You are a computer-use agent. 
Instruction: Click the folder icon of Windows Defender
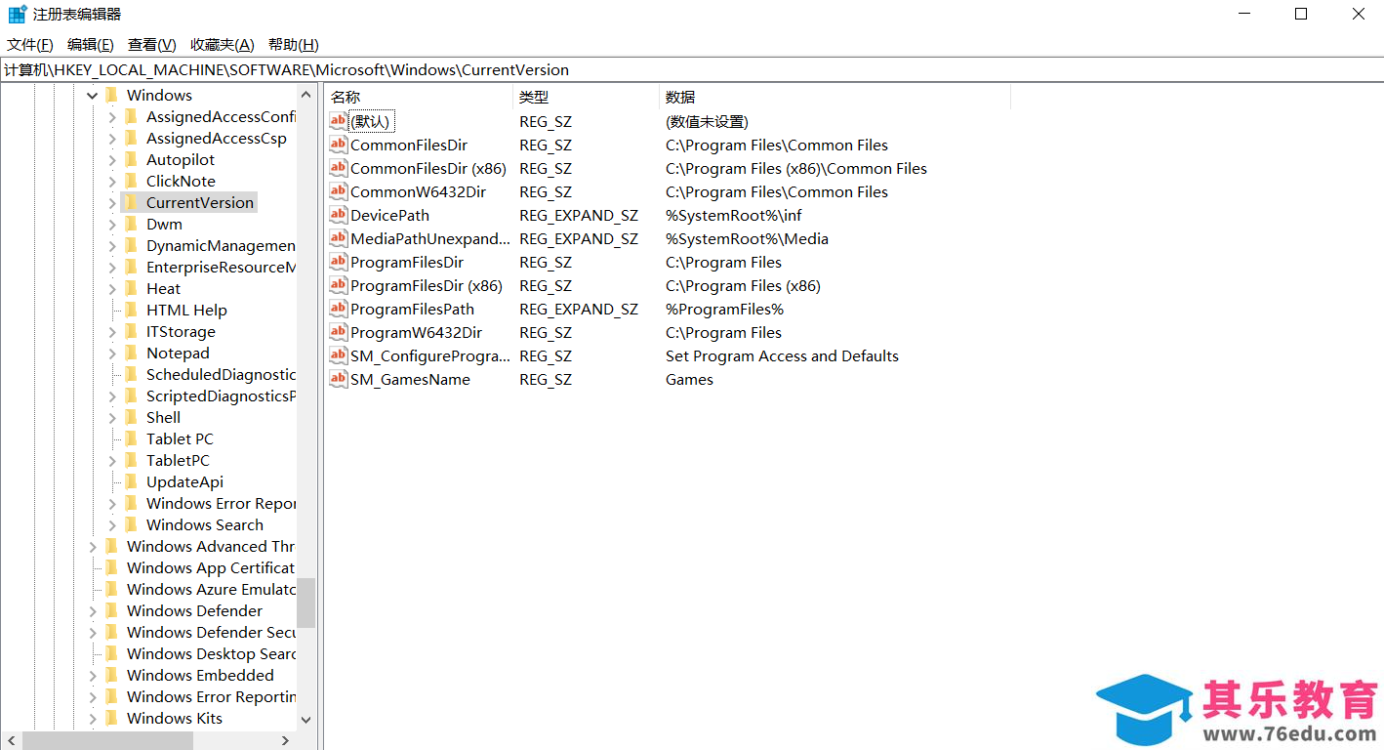[111, 610]
